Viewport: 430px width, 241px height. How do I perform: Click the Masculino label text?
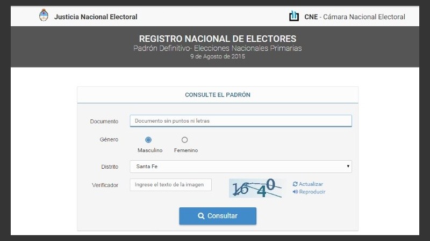pos(150,150)
